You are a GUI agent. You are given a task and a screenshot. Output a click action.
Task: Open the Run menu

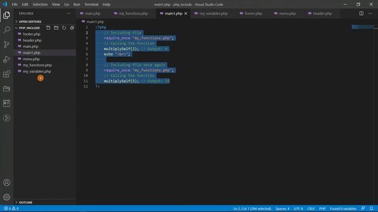click(77, 4)
